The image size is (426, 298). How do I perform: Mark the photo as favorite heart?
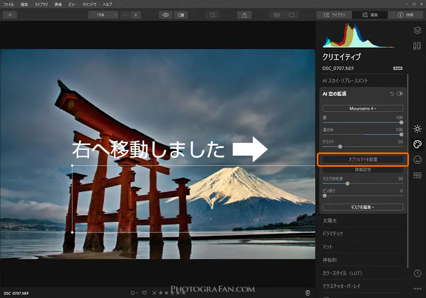(144, 293)
